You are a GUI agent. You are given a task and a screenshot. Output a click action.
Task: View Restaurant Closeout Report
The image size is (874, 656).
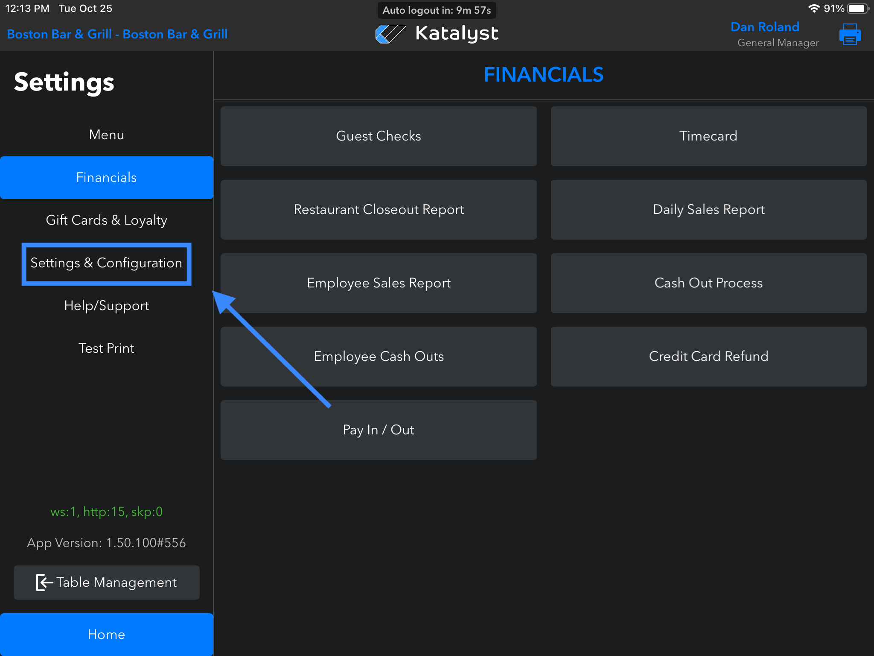(378, 210)
